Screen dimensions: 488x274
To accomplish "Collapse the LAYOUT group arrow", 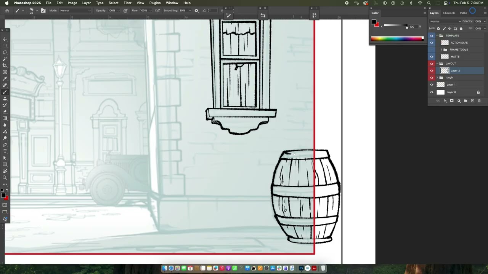I will click(x=437, y=64).
